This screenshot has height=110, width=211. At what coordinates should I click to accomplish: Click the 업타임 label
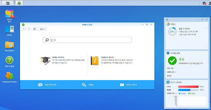click(x=169, y=76)
